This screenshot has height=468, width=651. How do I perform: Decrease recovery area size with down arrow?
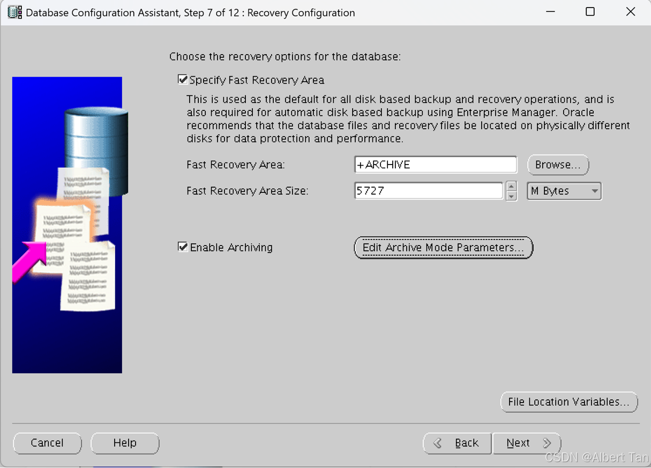coord(511,196)
